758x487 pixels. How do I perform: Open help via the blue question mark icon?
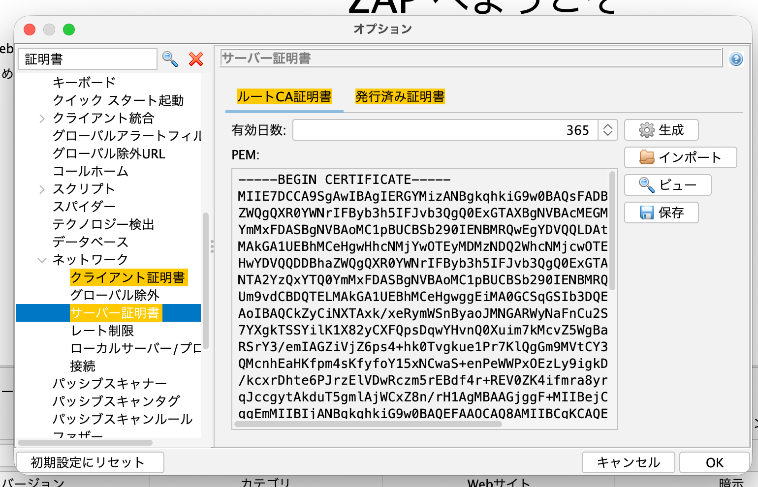coord(736,60)
